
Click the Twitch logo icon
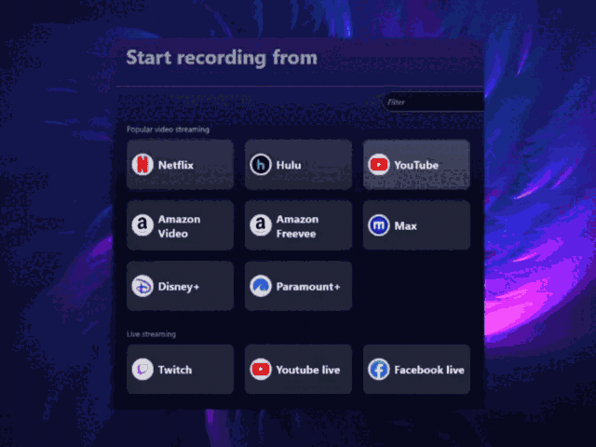click(x=142, y=369)
